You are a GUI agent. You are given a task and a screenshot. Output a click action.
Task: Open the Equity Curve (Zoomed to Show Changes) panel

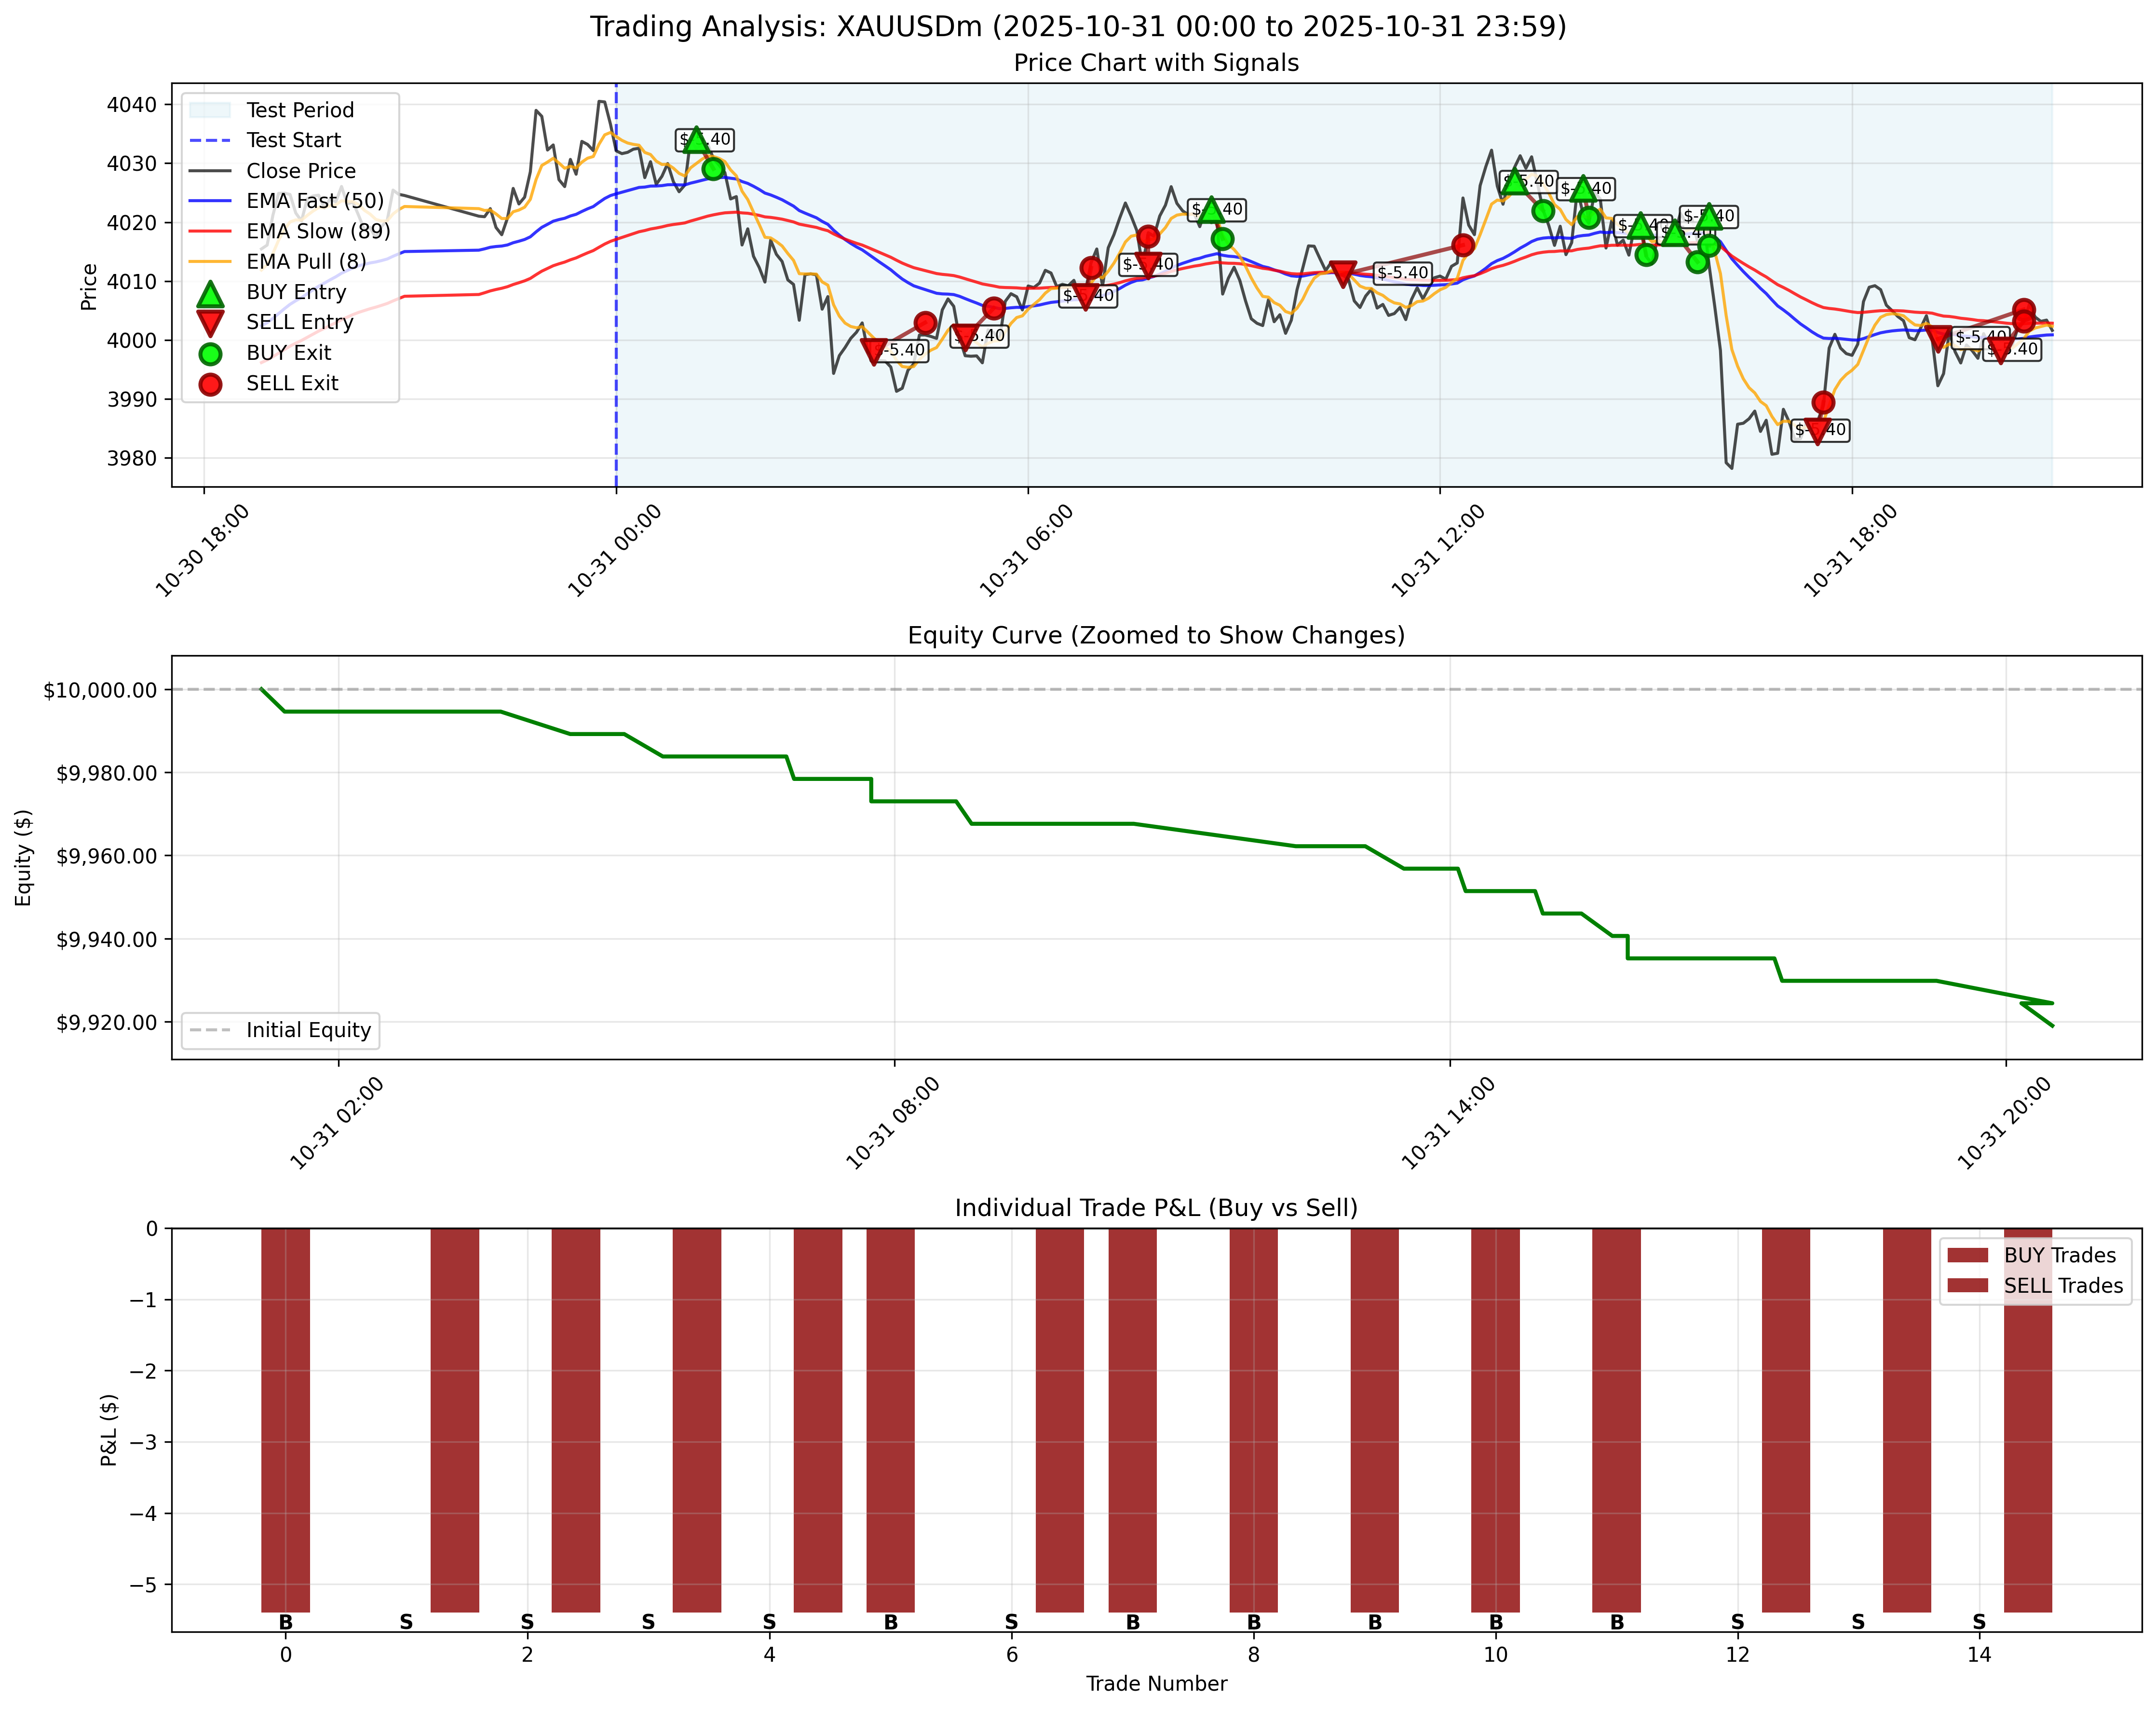click(x=1155, y=633)
